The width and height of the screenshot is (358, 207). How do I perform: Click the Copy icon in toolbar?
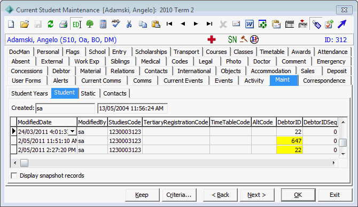(143, 24)
